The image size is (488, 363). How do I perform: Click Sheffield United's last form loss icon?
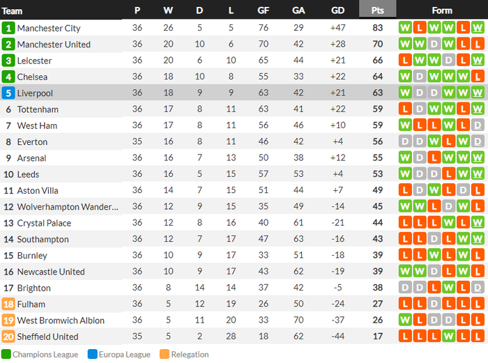[x=478, y=337]
